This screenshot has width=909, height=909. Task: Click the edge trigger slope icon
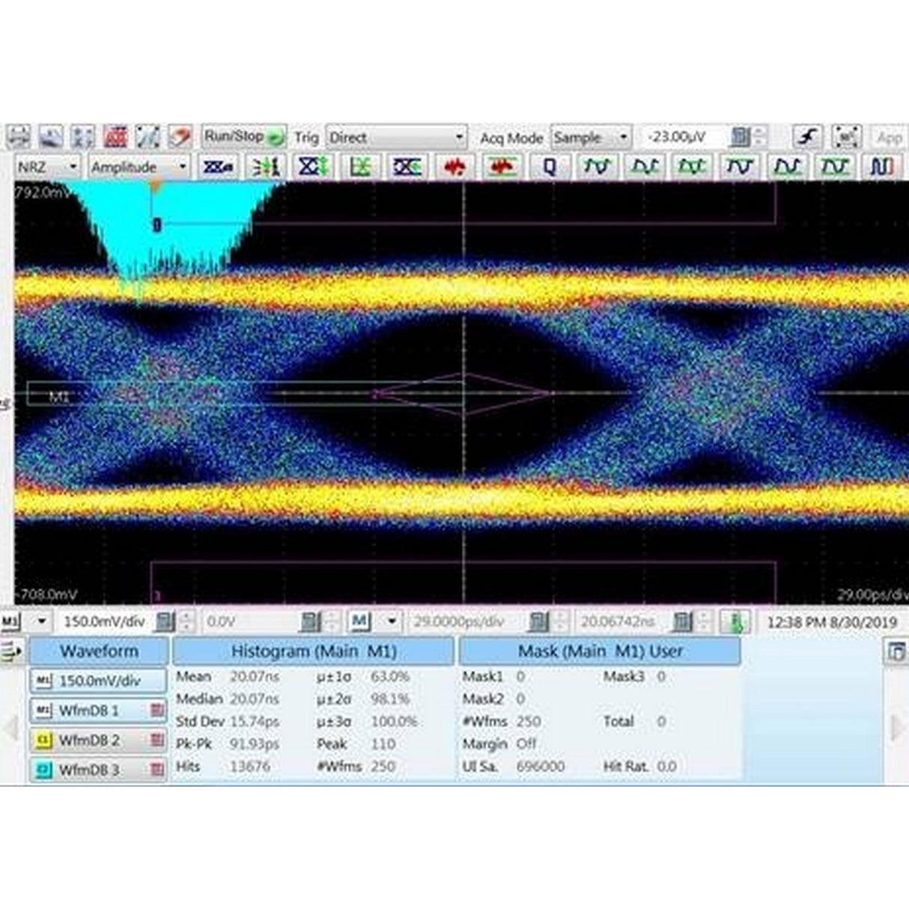tap(807, 138)
